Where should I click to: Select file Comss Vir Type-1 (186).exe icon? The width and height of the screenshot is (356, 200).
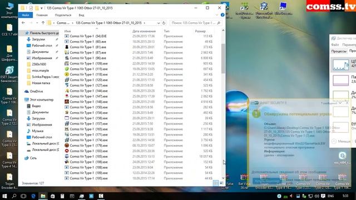67,162
